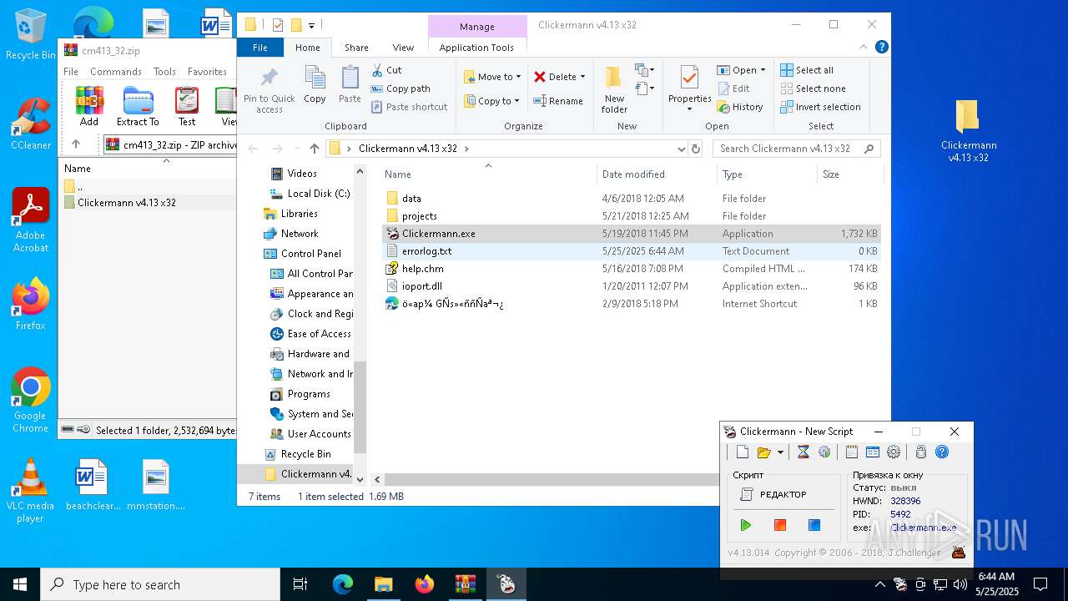Click the gear-with-play icon in Clickermann

824,452
